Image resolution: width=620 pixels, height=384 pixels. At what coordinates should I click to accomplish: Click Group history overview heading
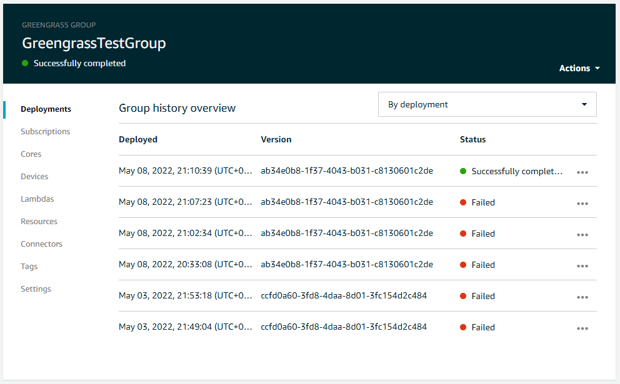(177, 108)
